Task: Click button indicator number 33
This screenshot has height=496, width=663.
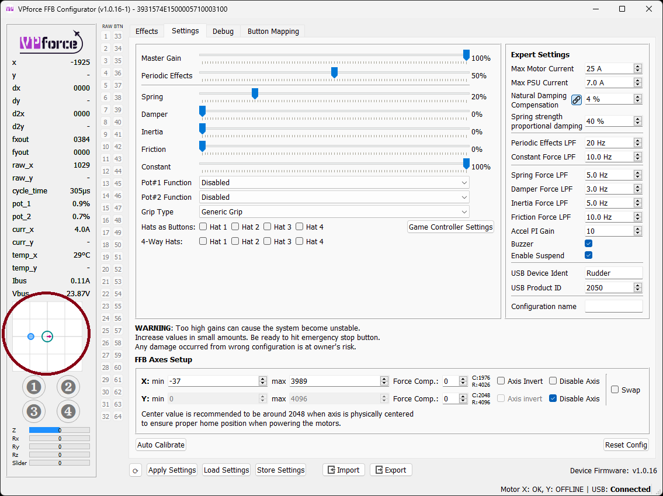Action: point(118,36)
